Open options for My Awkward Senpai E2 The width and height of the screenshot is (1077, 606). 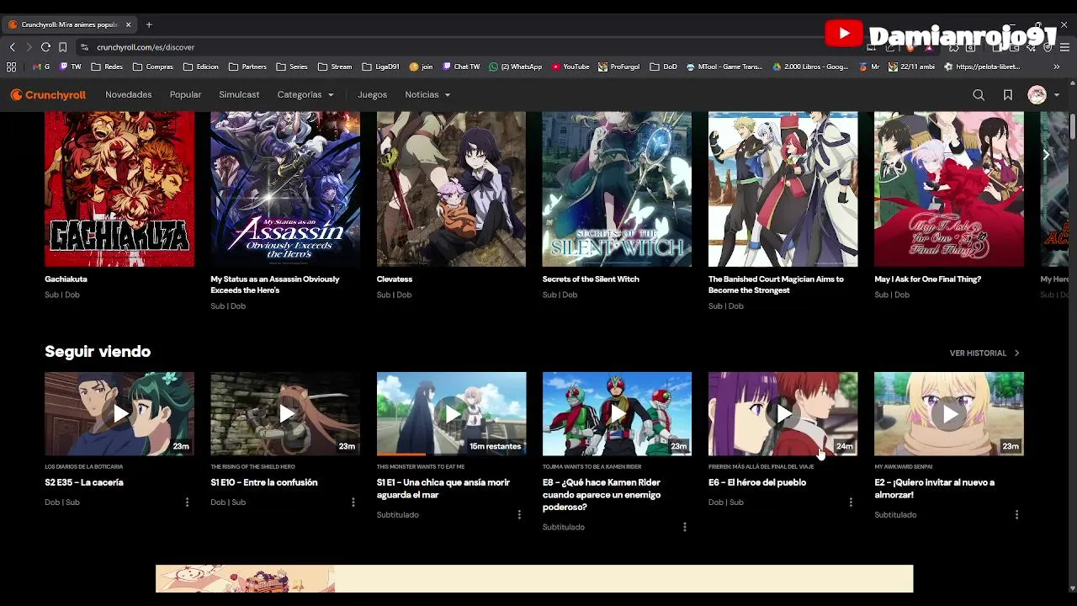pos(1016,515)
